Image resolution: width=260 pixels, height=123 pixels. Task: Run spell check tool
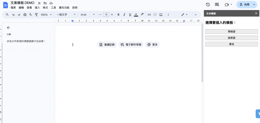click(30, 15)
